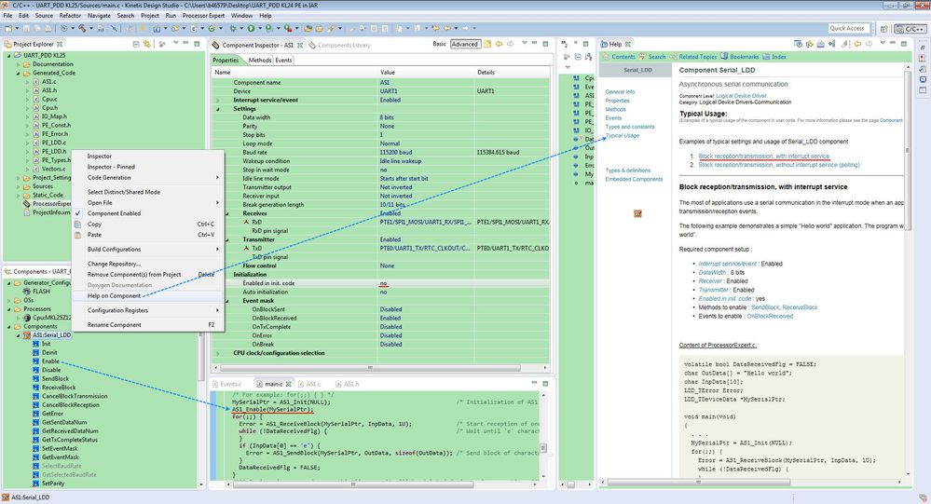931x504 pixels.
Task: Collapse the Generated_Code folder
Action: pyautogui.click(x=18, y=73)
